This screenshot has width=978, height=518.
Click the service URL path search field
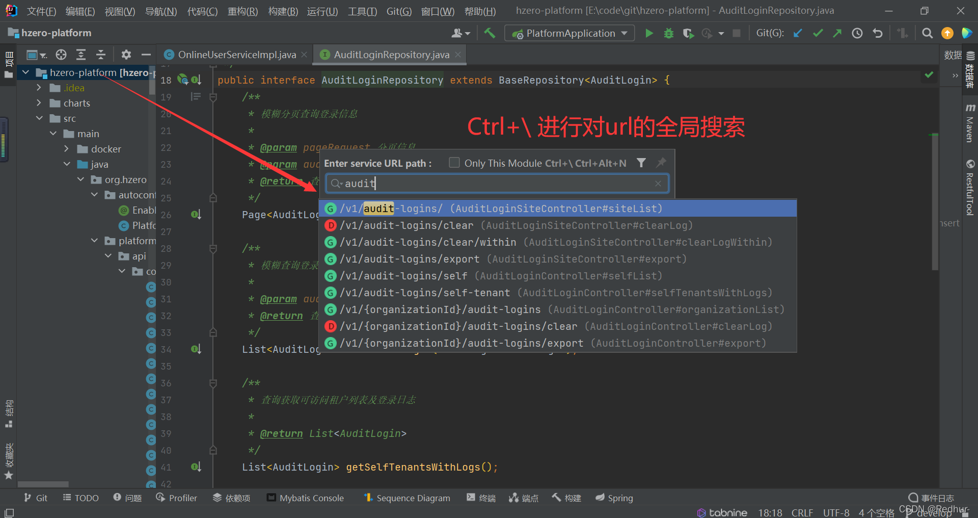tap(497, 184)
